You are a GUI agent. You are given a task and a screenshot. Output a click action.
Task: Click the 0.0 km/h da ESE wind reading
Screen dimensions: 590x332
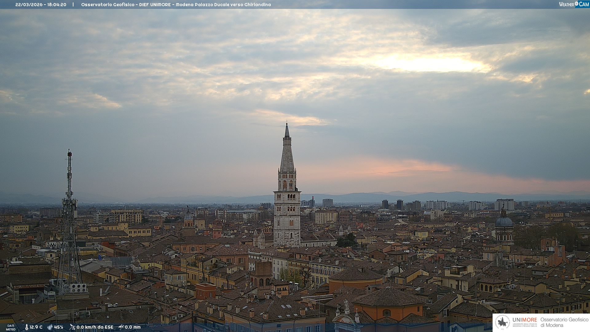click(95, 327)
